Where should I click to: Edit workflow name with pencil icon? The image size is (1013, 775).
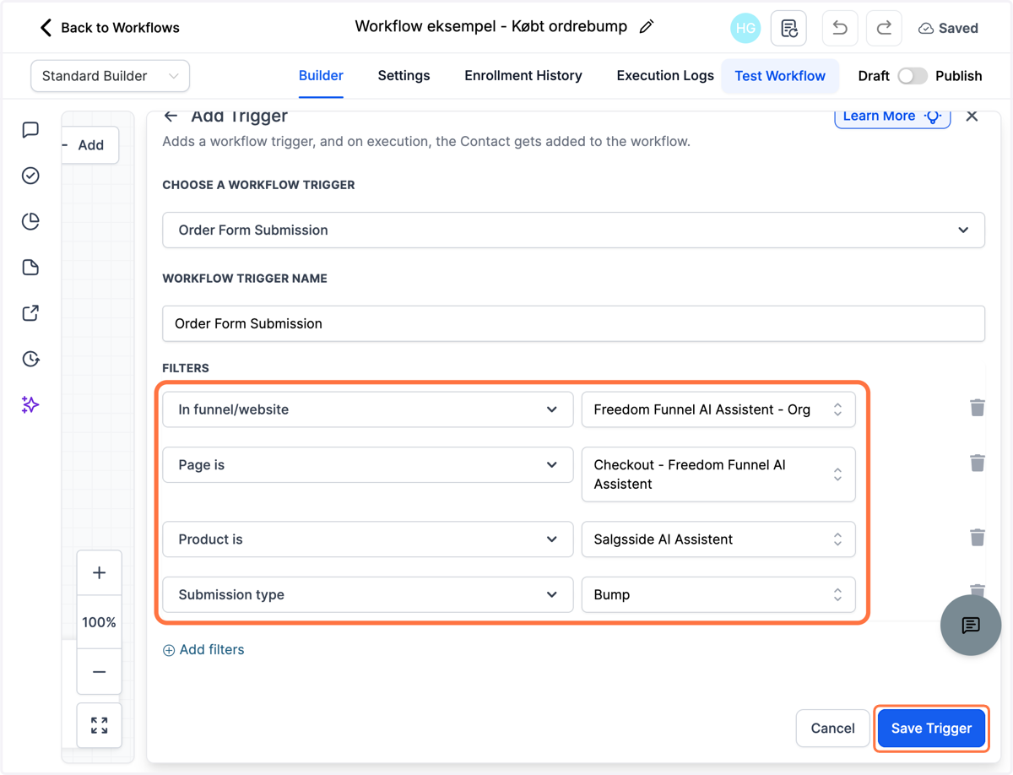pos(647,27)
